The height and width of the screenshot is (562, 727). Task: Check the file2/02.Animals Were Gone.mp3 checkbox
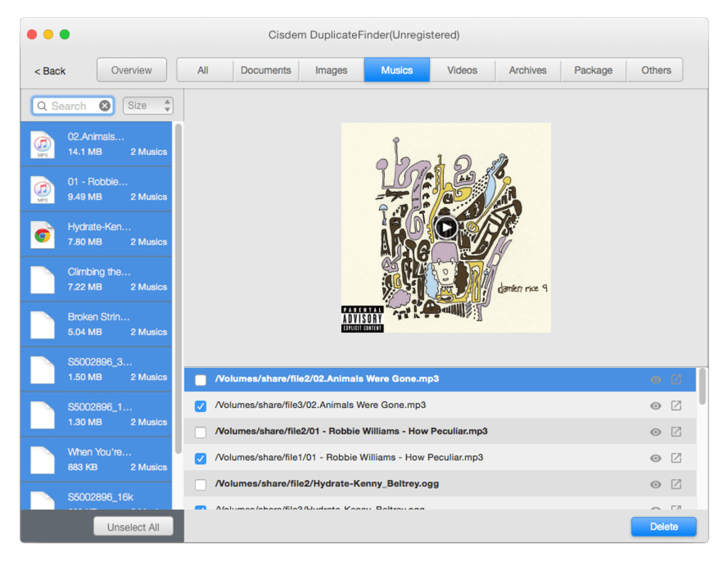200,380
